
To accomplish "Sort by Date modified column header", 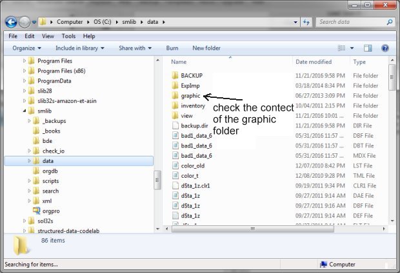I will (x=314, y=62).
